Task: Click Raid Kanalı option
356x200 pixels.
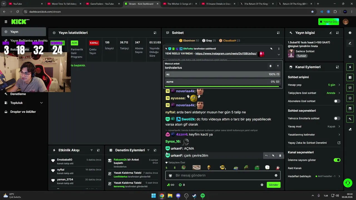Action: tap(295, 168)
